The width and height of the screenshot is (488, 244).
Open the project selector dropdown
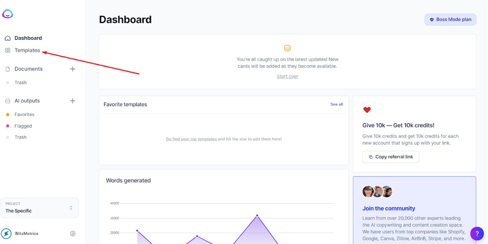(x=40, y=208)
